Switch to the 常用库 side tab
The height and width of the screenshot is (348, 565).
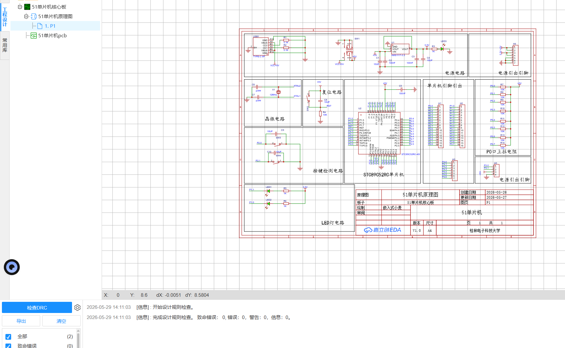[x=5, y=45]
